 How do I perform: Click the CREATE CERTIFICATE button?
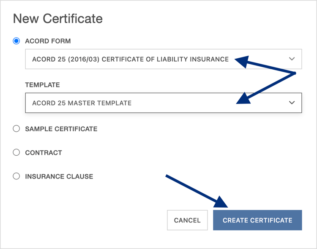point(257,220)
